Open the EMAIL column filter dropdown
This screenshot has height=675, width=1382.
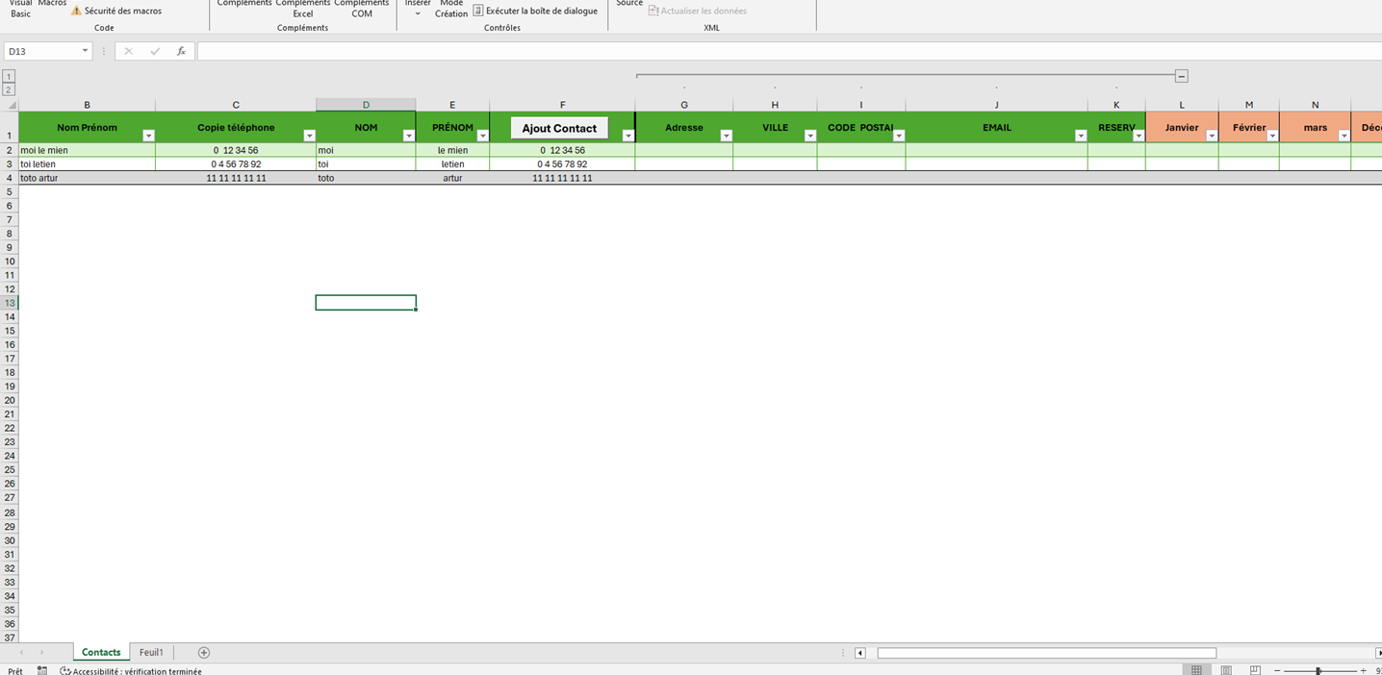click(1079, 137)
